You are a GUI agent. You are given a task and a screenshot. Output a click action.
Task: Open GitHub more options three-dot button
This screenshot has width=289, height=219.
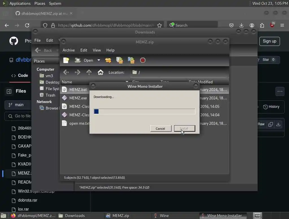(x=280, y=91)
